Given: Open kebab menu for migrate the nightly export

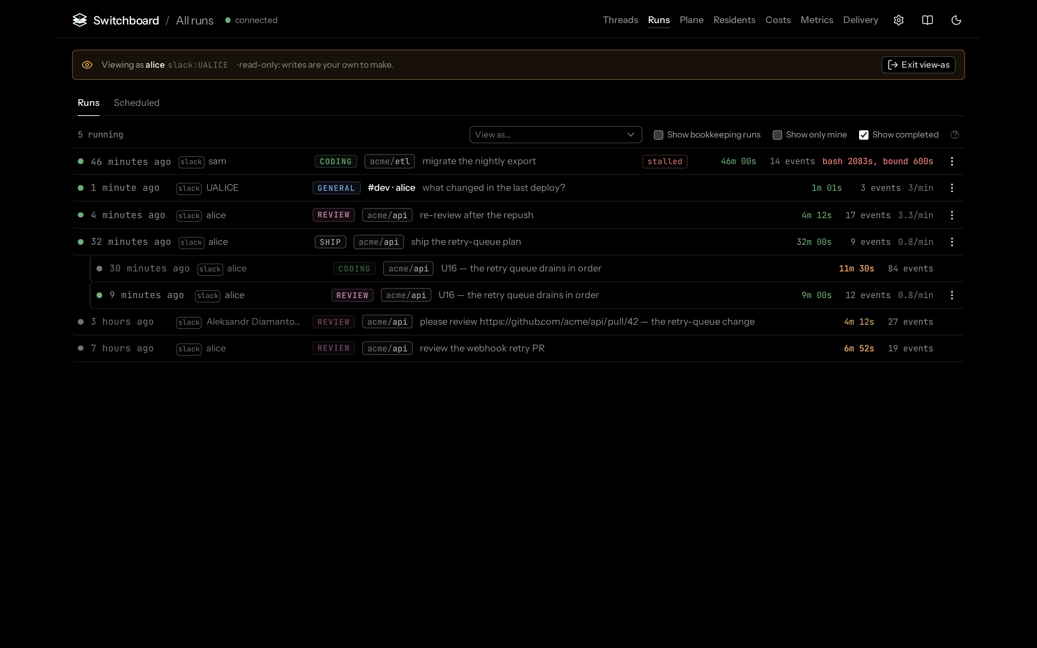Looking at the screenshot, I should tap(952, 161).
